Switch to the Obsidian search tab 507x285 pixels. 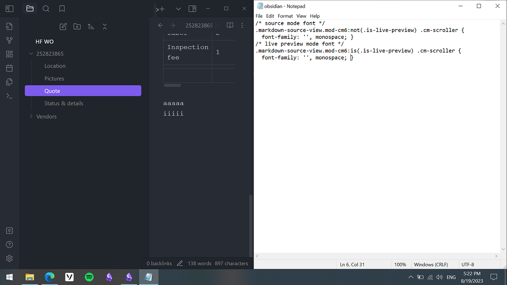(46, 8)
